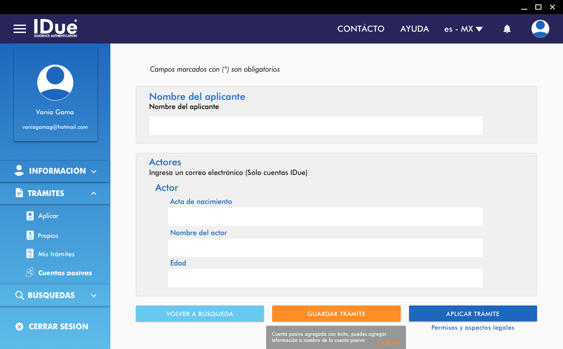Click the IDue logo
The height and width of the screenshot is (349, 563).
[55, 28]
